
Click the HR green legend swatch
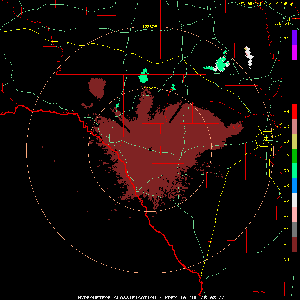pos(294,156)
